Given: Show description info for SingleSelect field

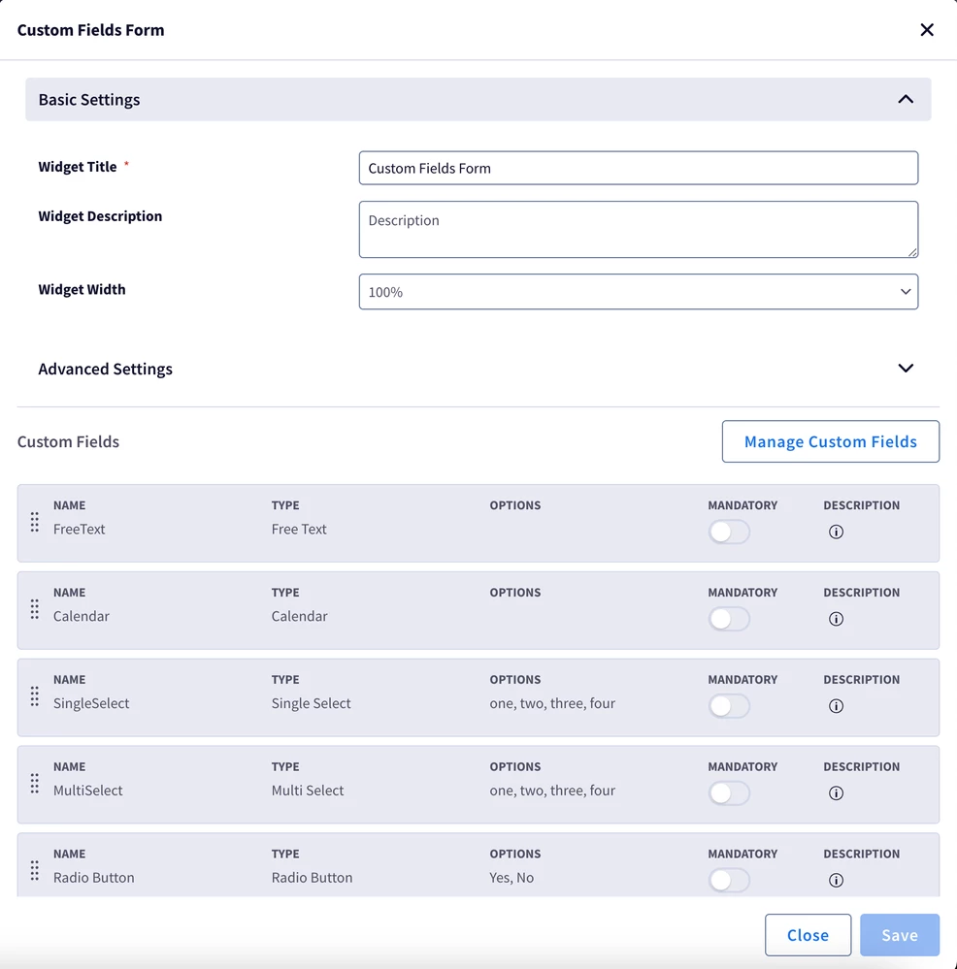Looking at the screenshot, I should tap(836, 706).
